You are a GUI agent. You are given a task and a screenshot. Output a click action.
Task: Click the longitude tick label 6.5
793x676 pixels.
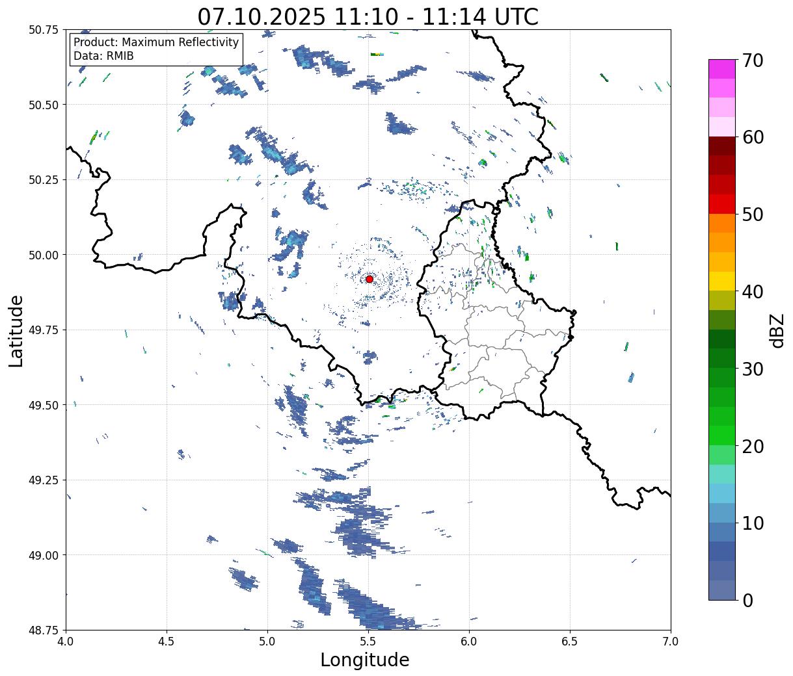[570, 641]
